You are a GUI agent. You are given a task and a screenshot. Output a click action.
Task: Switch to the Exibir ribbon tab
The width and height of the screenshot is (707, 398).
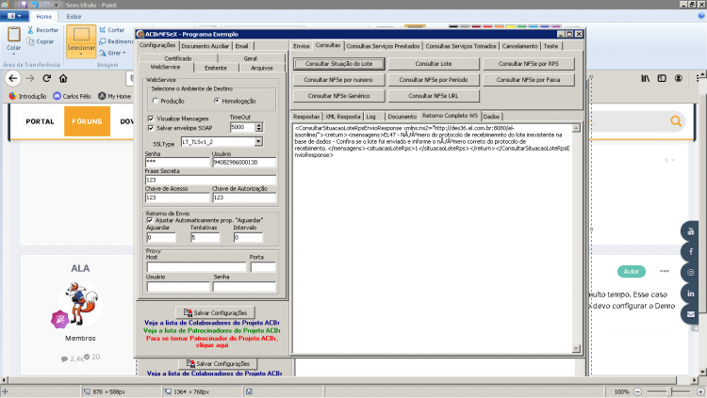click(74, 17)
